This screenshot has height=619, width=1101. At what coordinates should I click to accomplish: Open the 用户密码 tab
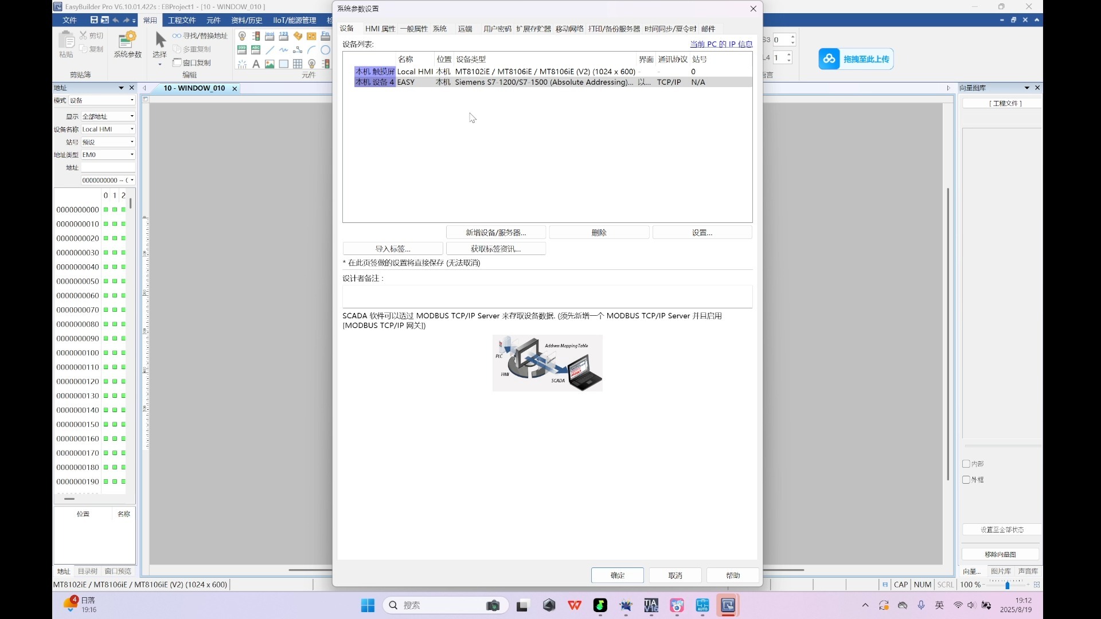click(497, 29)
